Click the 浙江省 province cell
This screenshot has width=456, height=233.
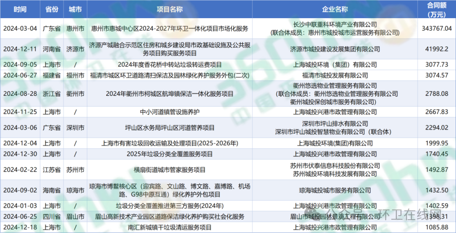pos(51,94)
